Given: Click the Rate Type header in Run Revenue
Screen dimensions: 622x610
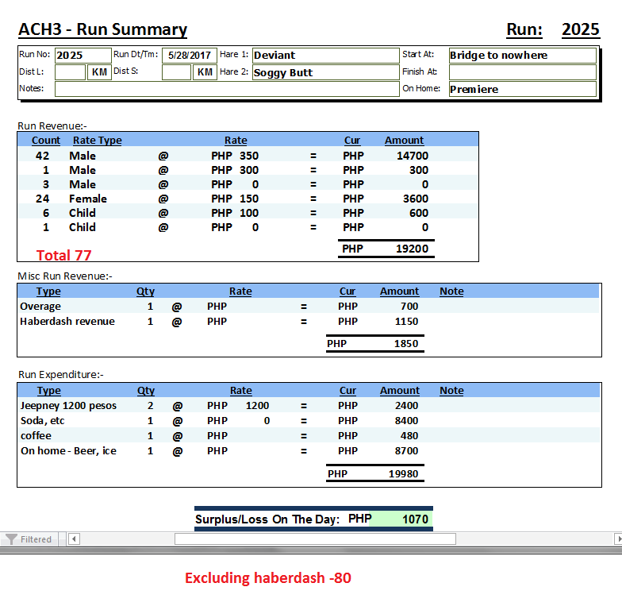Looking at the screenshot, I should [x=97, y=140].
